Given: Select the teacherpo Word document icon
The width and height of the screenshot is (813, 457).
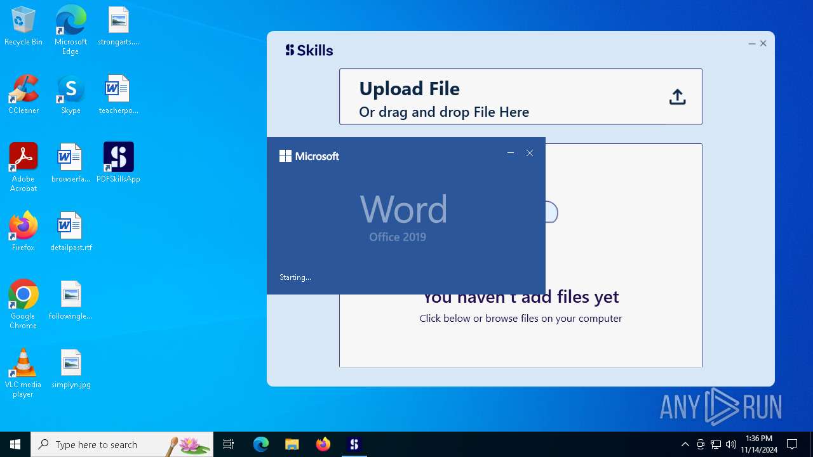Looking at the screenshot, I should pyautogui.click(x=118, y=95).
